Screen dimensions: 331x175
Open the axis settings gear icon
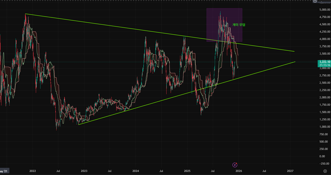tap(325, 170)
